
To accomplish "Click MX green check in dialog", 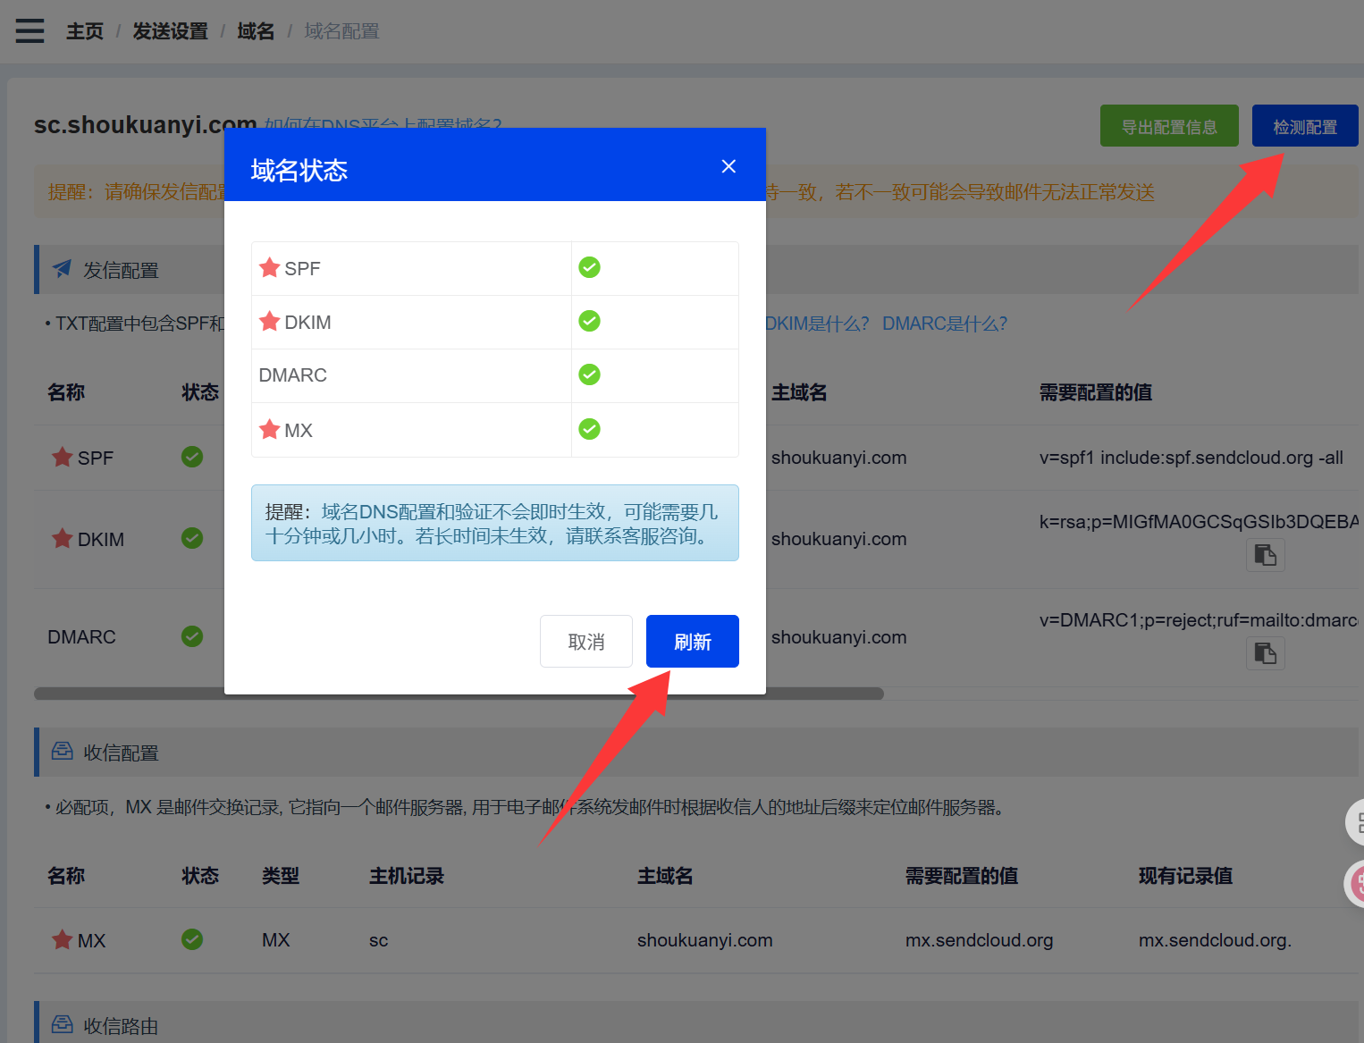I will (x=589, y=429).
